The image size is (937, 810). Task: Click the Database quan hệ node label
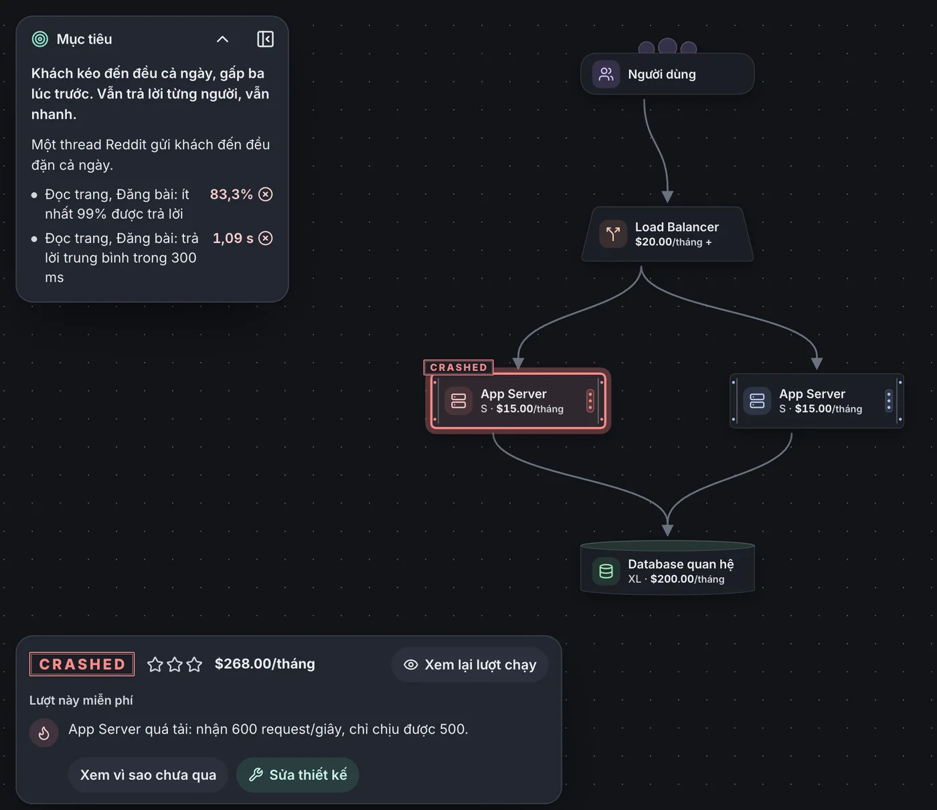[x=681, y=564]
